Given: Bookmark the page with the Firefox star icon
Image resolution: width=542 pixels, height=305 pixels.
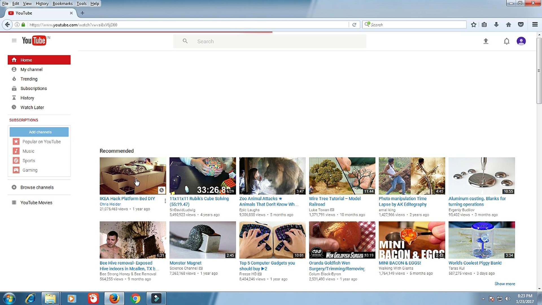Looking at the screenshot, I should pos(473,25).
